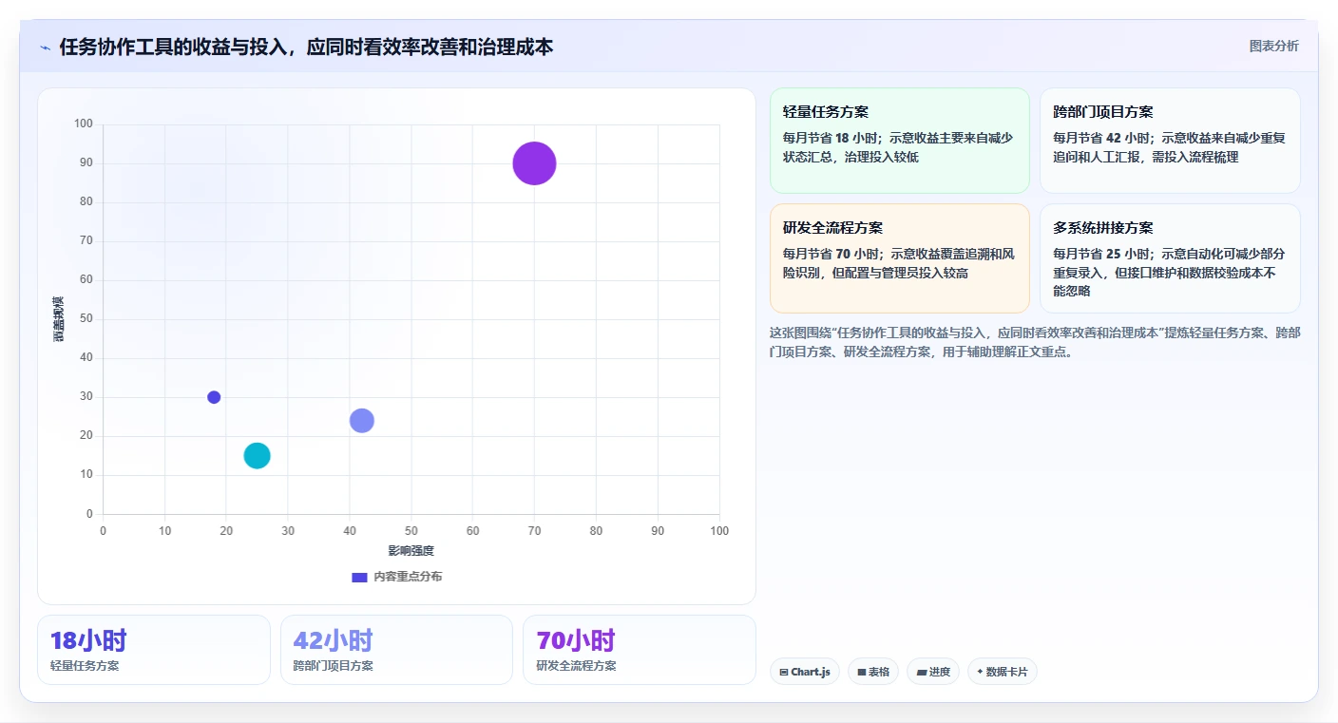
Task: Click the summary paragraph starting 这张图围绕
Action: point(1035,342)
